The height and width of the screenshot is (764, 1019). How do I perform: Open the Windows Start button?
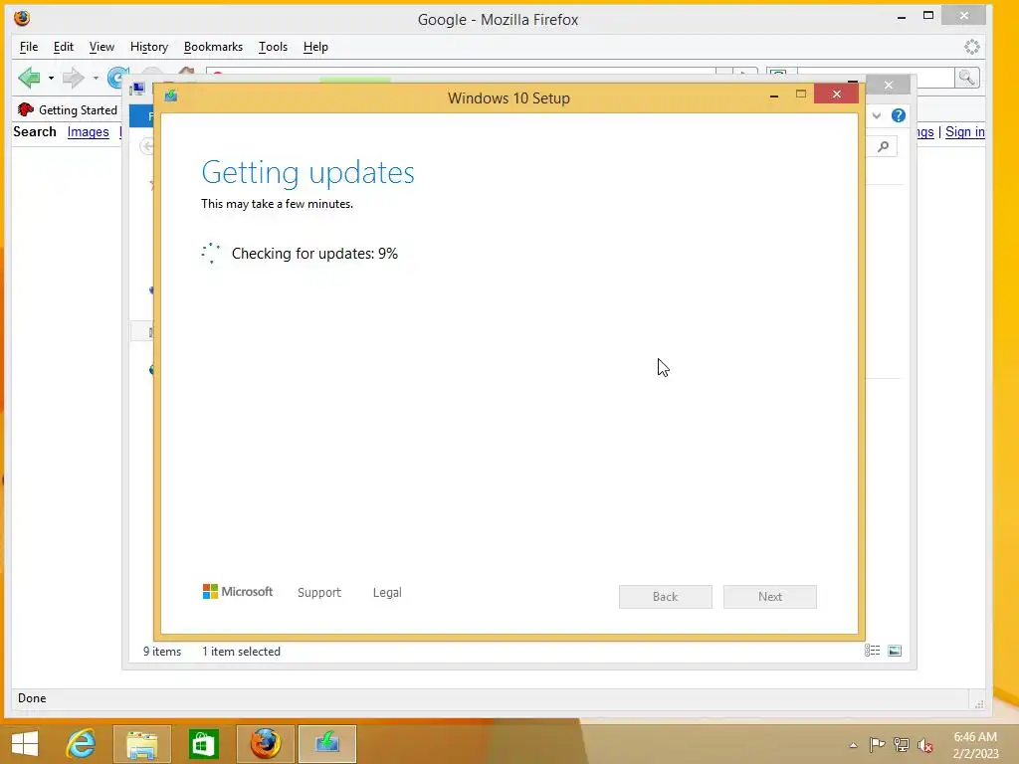(x=25, y=744)
